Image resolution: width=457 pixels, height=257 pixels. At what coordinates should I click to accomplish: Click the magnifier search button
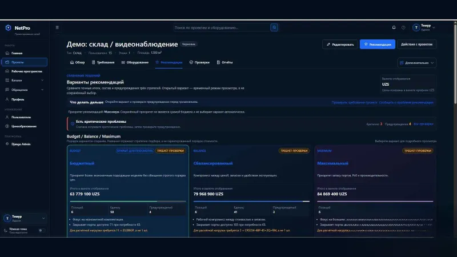(274, 27)
